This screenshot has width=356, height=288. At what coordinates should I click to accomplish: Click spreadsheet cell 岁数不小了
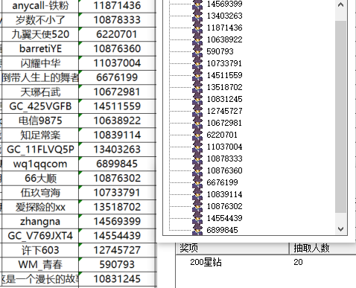point(40,20)
